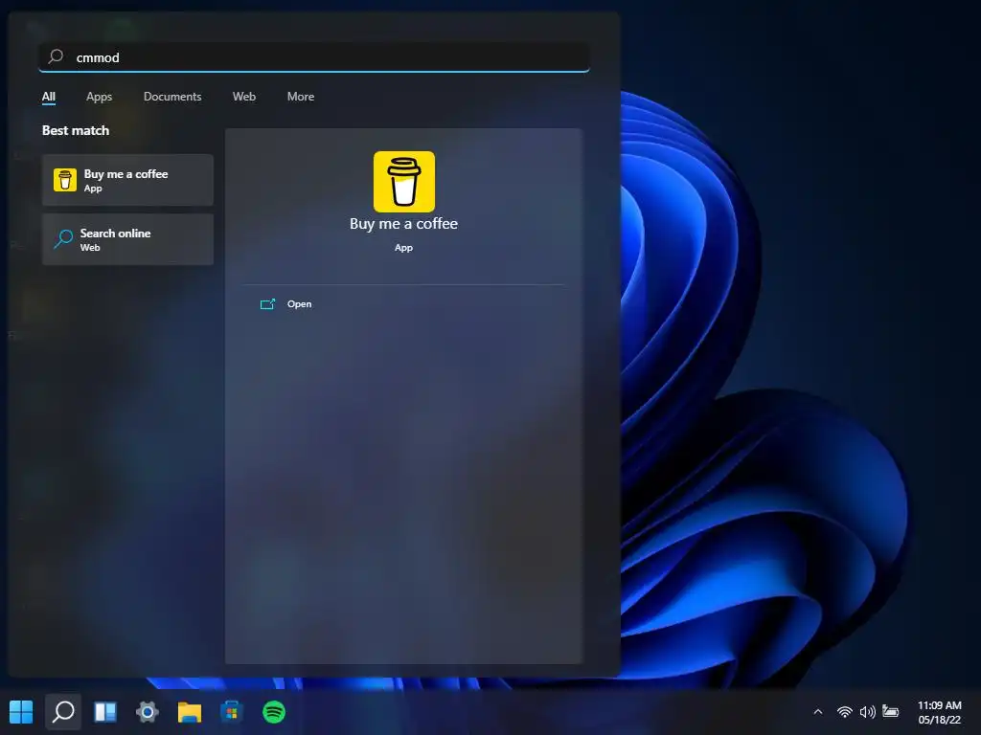
Task: Open the Windows Start menu
Action: pos(21,712)
